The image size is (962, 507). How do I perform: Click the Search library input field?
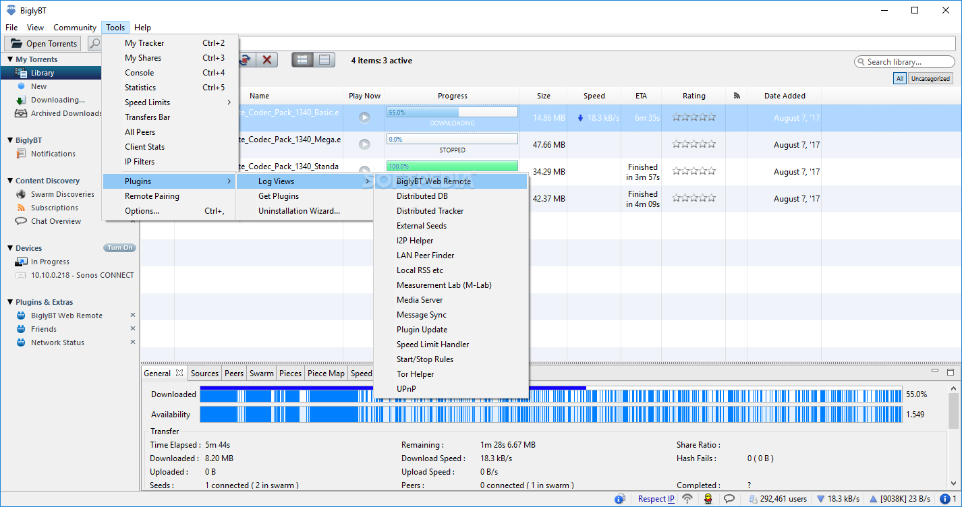(x=903, y=61)
